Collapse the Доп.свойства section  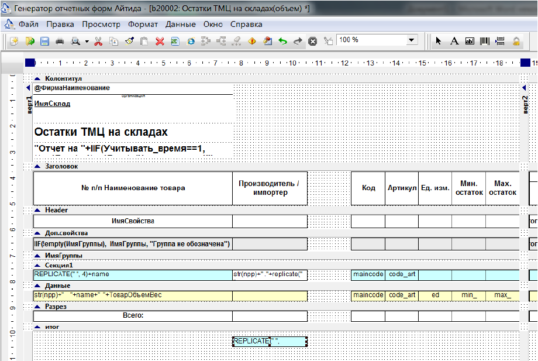37,233
